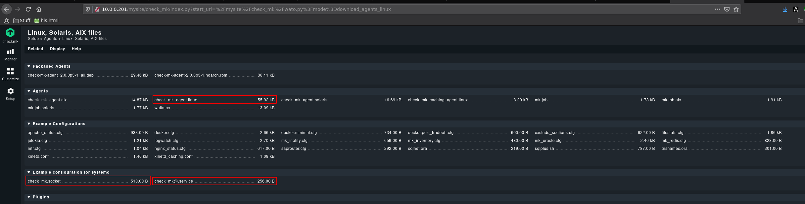The width and height of the screenshot is (805, 204).
Task: Download the mk-job.solaris file
Action: 41,108
